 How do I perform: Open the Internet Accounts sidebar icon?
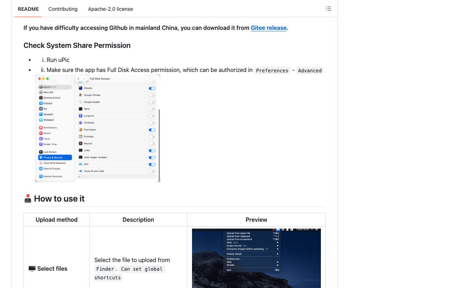[x=41, y=176]
